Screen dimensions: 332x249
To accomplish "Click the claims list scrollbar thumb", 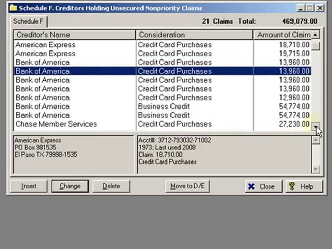I will 315,46.
